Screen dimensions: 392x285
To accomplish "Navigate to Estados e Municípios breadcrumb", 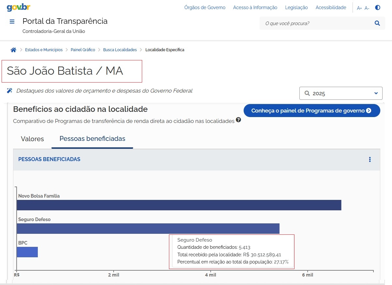I will (x=44, y=50).
